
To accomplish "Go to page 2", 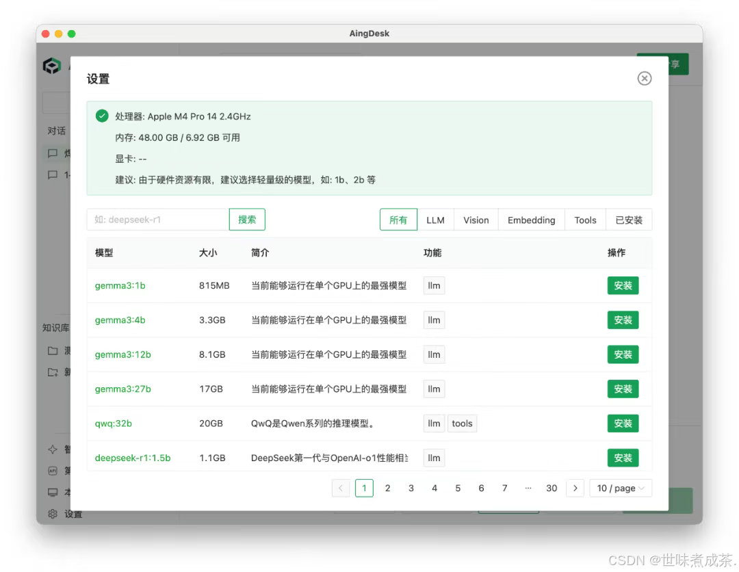I will click(387, 488).
